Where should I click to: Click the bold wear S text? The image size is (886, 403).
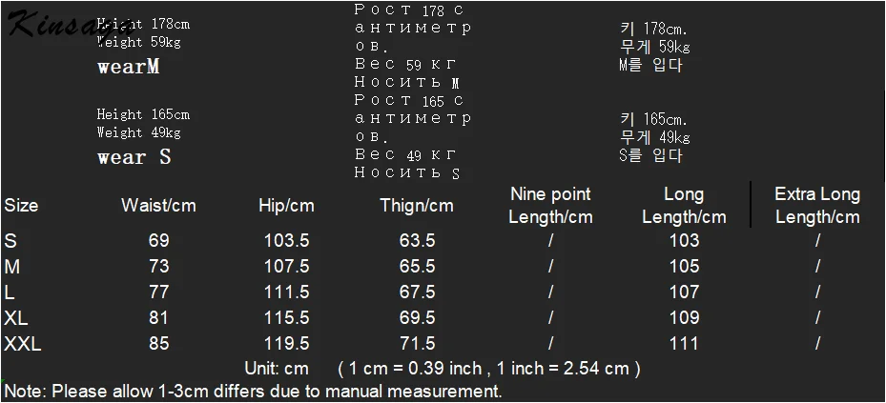pos(134,157)
